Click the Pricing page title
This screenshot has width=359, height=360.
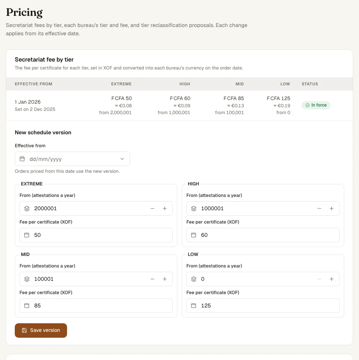tap(25, 12)
